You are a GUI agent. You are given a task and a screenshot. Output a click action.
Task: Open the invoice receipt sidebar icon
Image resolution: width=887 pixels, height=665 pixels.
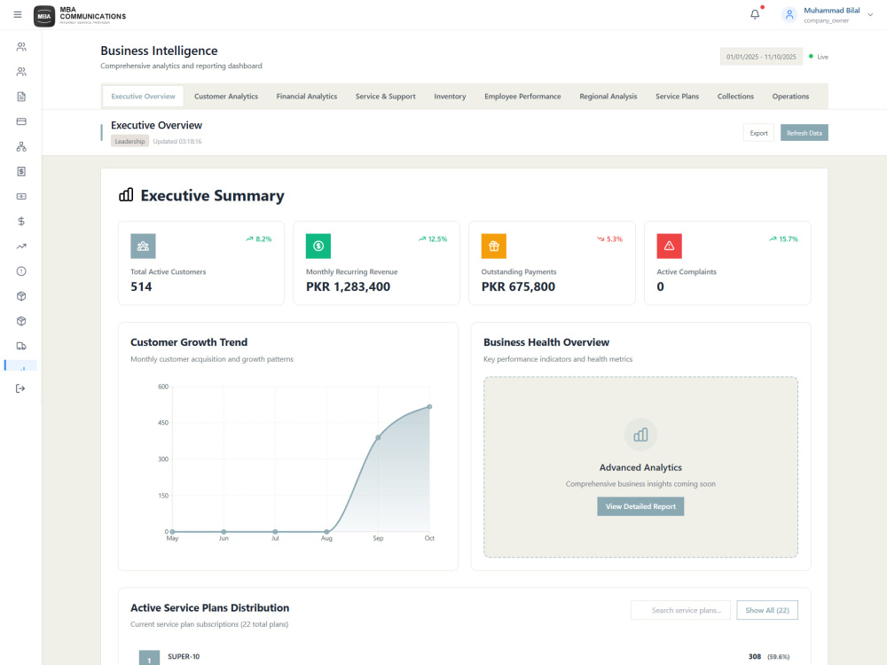pyautogui.click(x=21, y=171)
